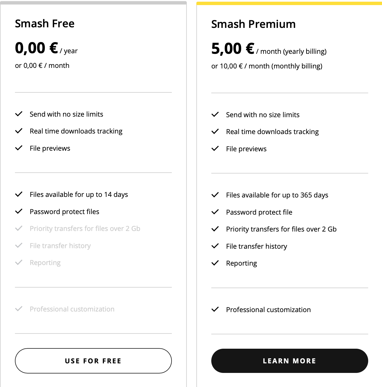Click greyed checkmark beside Free 'Professional customization'
Viewport: 382px width, 387px height.
tap(19, 309)
